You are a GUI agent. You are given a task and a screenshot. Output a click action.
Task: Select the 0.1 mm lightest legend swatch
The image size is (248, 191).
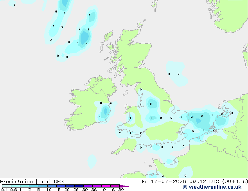(7, 186)
